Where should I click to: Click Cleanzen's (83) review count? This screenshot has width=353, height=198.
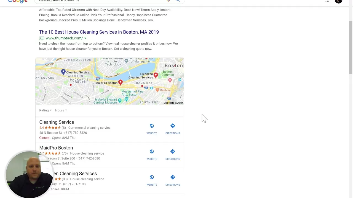tap(65, 179)
